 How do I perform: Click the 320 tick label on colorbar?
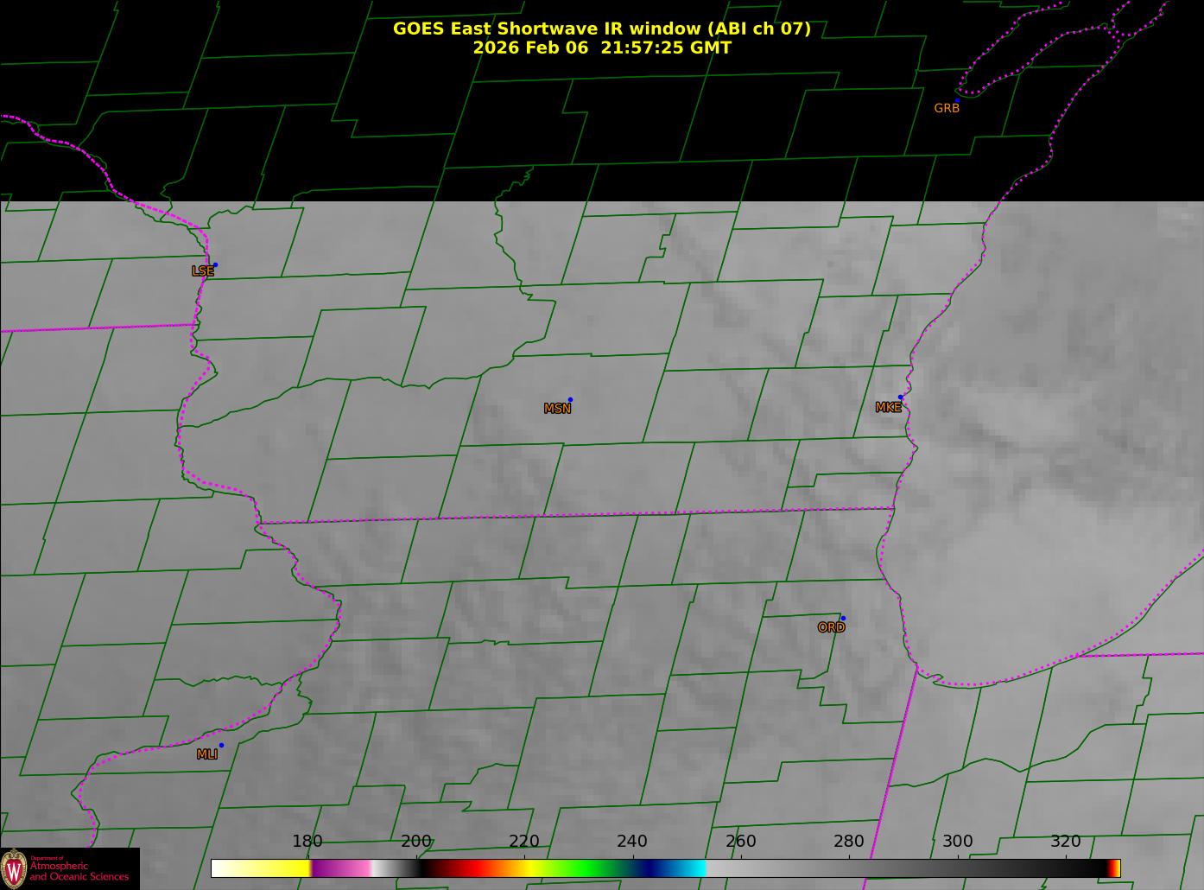pos(1066,842)
